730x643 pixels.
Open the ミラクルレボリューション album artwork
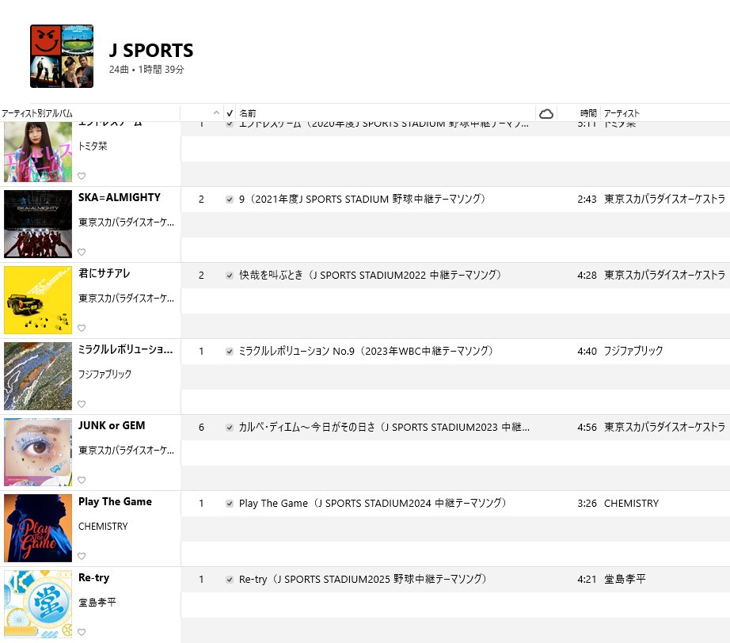pos(38,376)
